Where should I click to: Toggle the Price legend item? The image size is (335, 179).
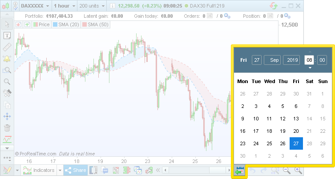click(x=41, y=24)
